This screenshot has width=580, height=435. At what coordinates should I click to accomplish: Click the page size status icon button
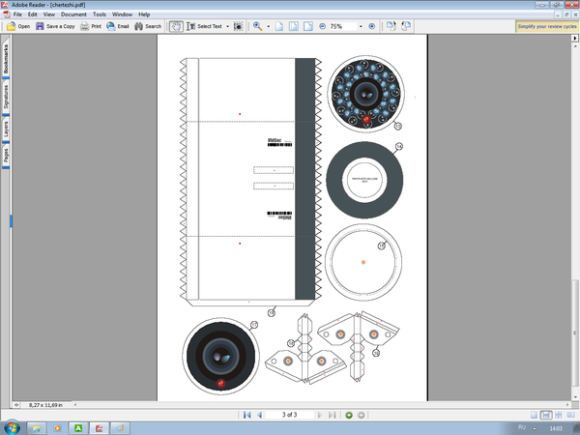tap(16, 405)
